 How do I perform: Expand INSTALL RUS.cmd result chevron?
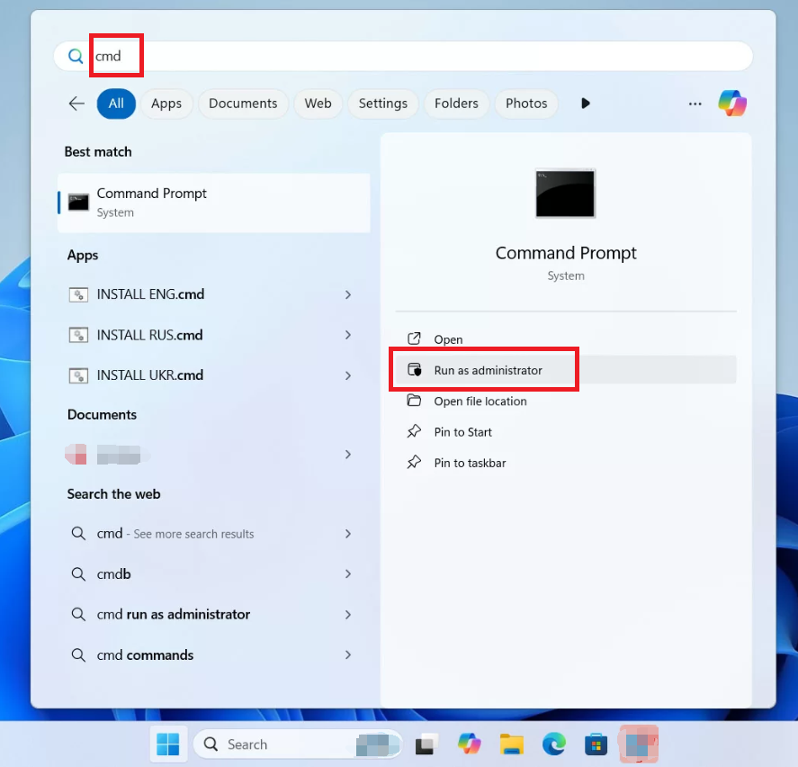pos(347,335)
